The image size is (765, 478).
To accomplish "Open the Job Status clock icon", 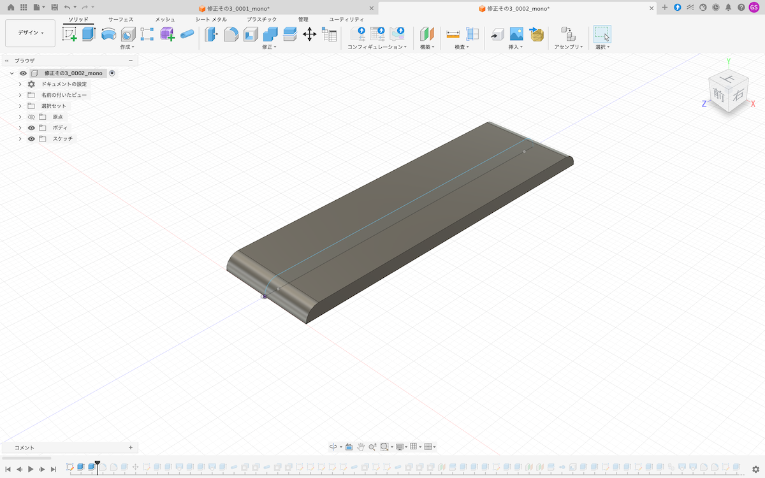I will [x=715, y=8].
